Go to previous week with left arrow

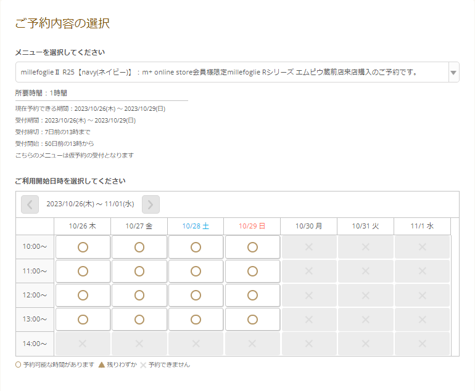(30, 204)
